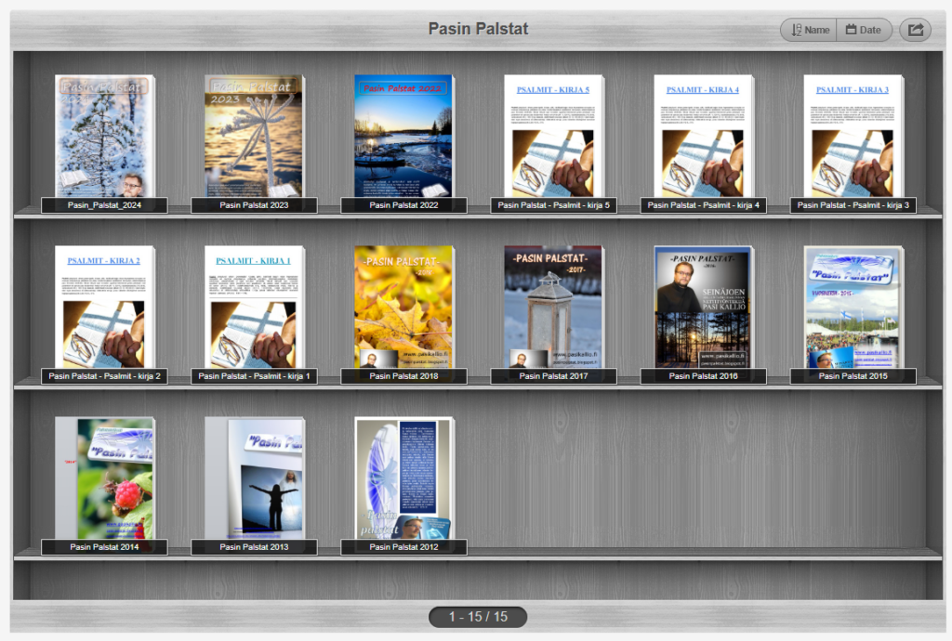Click the share icon button
Screen dimensions: 952x641
pyautogui.click(x=915, y=30)
